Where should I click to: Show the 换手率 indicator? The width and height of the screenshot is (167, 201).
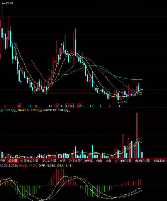(89, 161)
